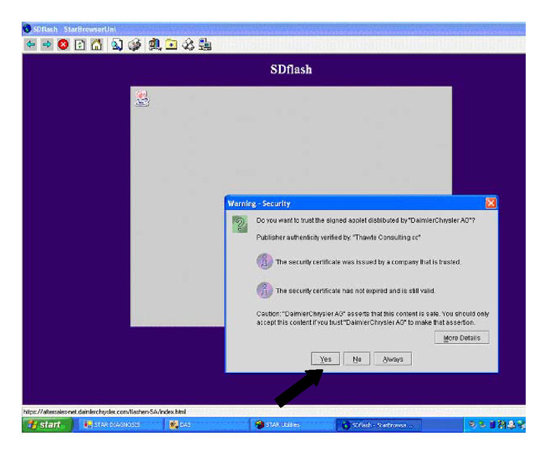This screenshot has width=548, height=455.
Task: Click the Java applet icon in gray panel
Action: pyautogui.click(x=142, y=99)
